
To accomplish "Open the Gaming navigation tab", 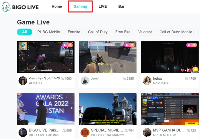I will (x=80, y=6).
